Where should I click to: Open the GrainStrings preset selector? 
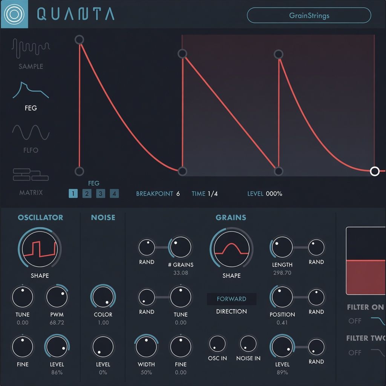coord(309,15)
